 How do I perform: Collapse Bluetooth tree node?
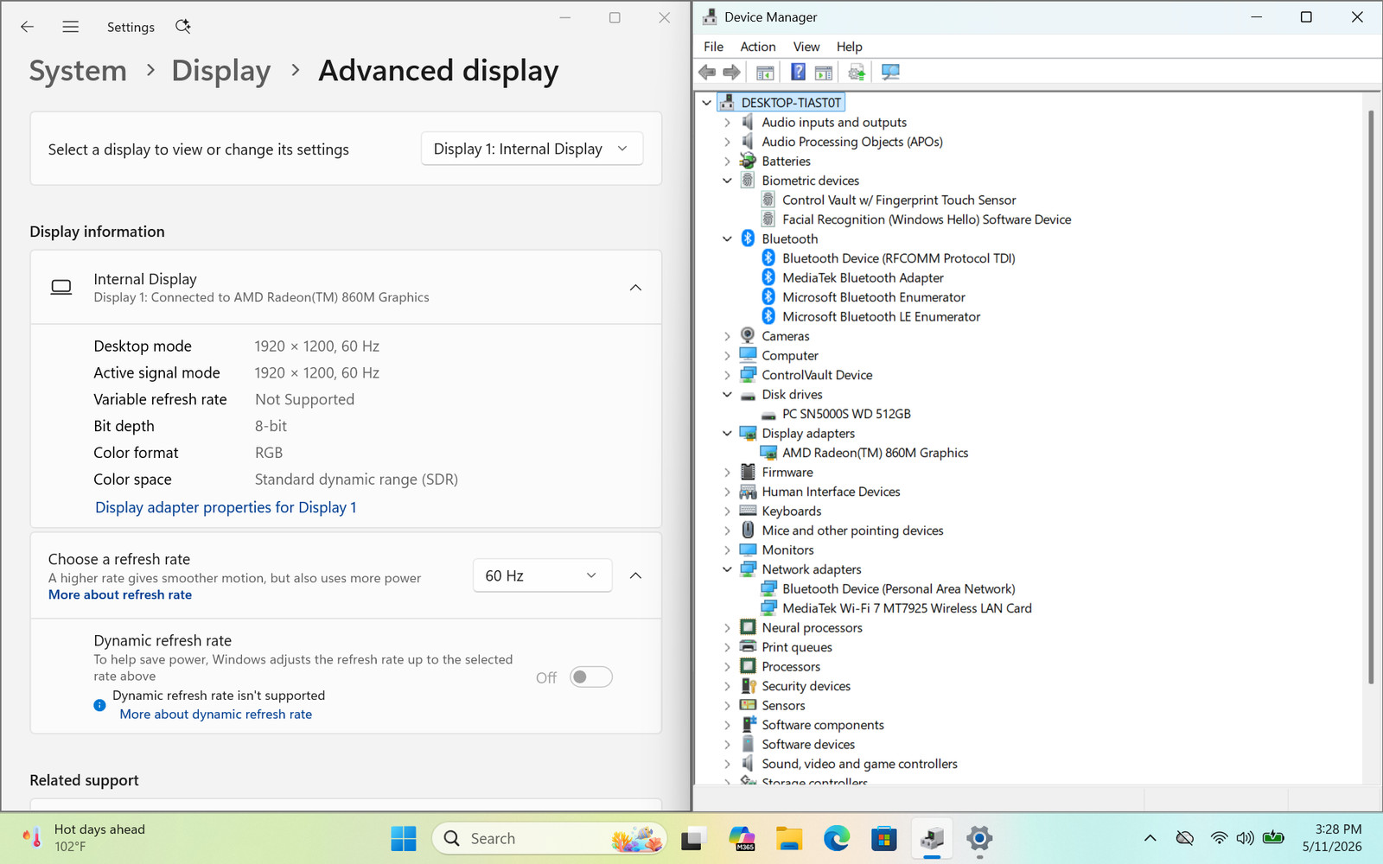click(727, 239)
